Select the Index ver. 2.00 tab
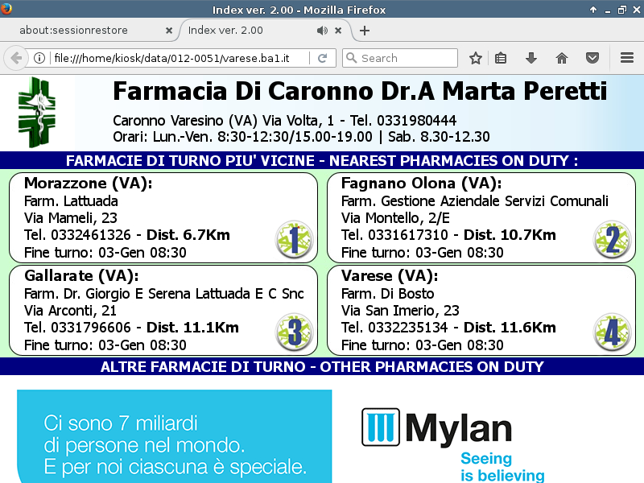 click(242, 31)
